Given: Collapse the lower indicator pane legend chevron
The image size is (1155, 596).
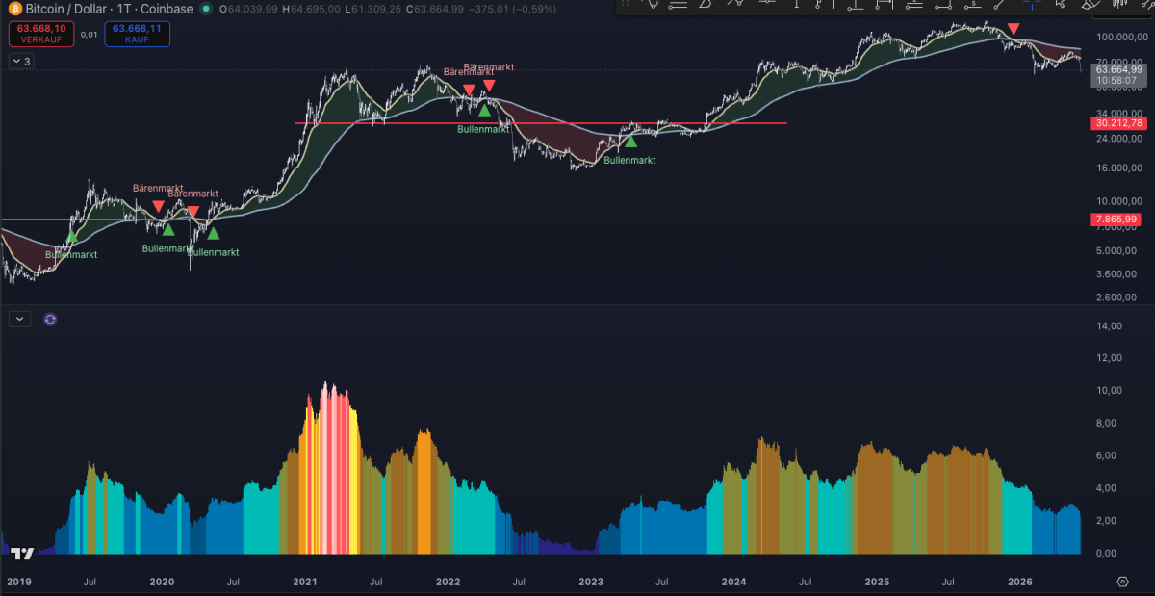Looking at the screenshot, I should pyautogui.click(x=19, y=319).
